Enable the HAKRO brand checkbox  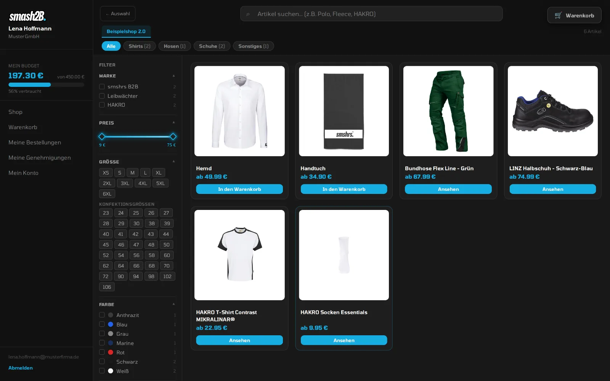click(102, 105)
